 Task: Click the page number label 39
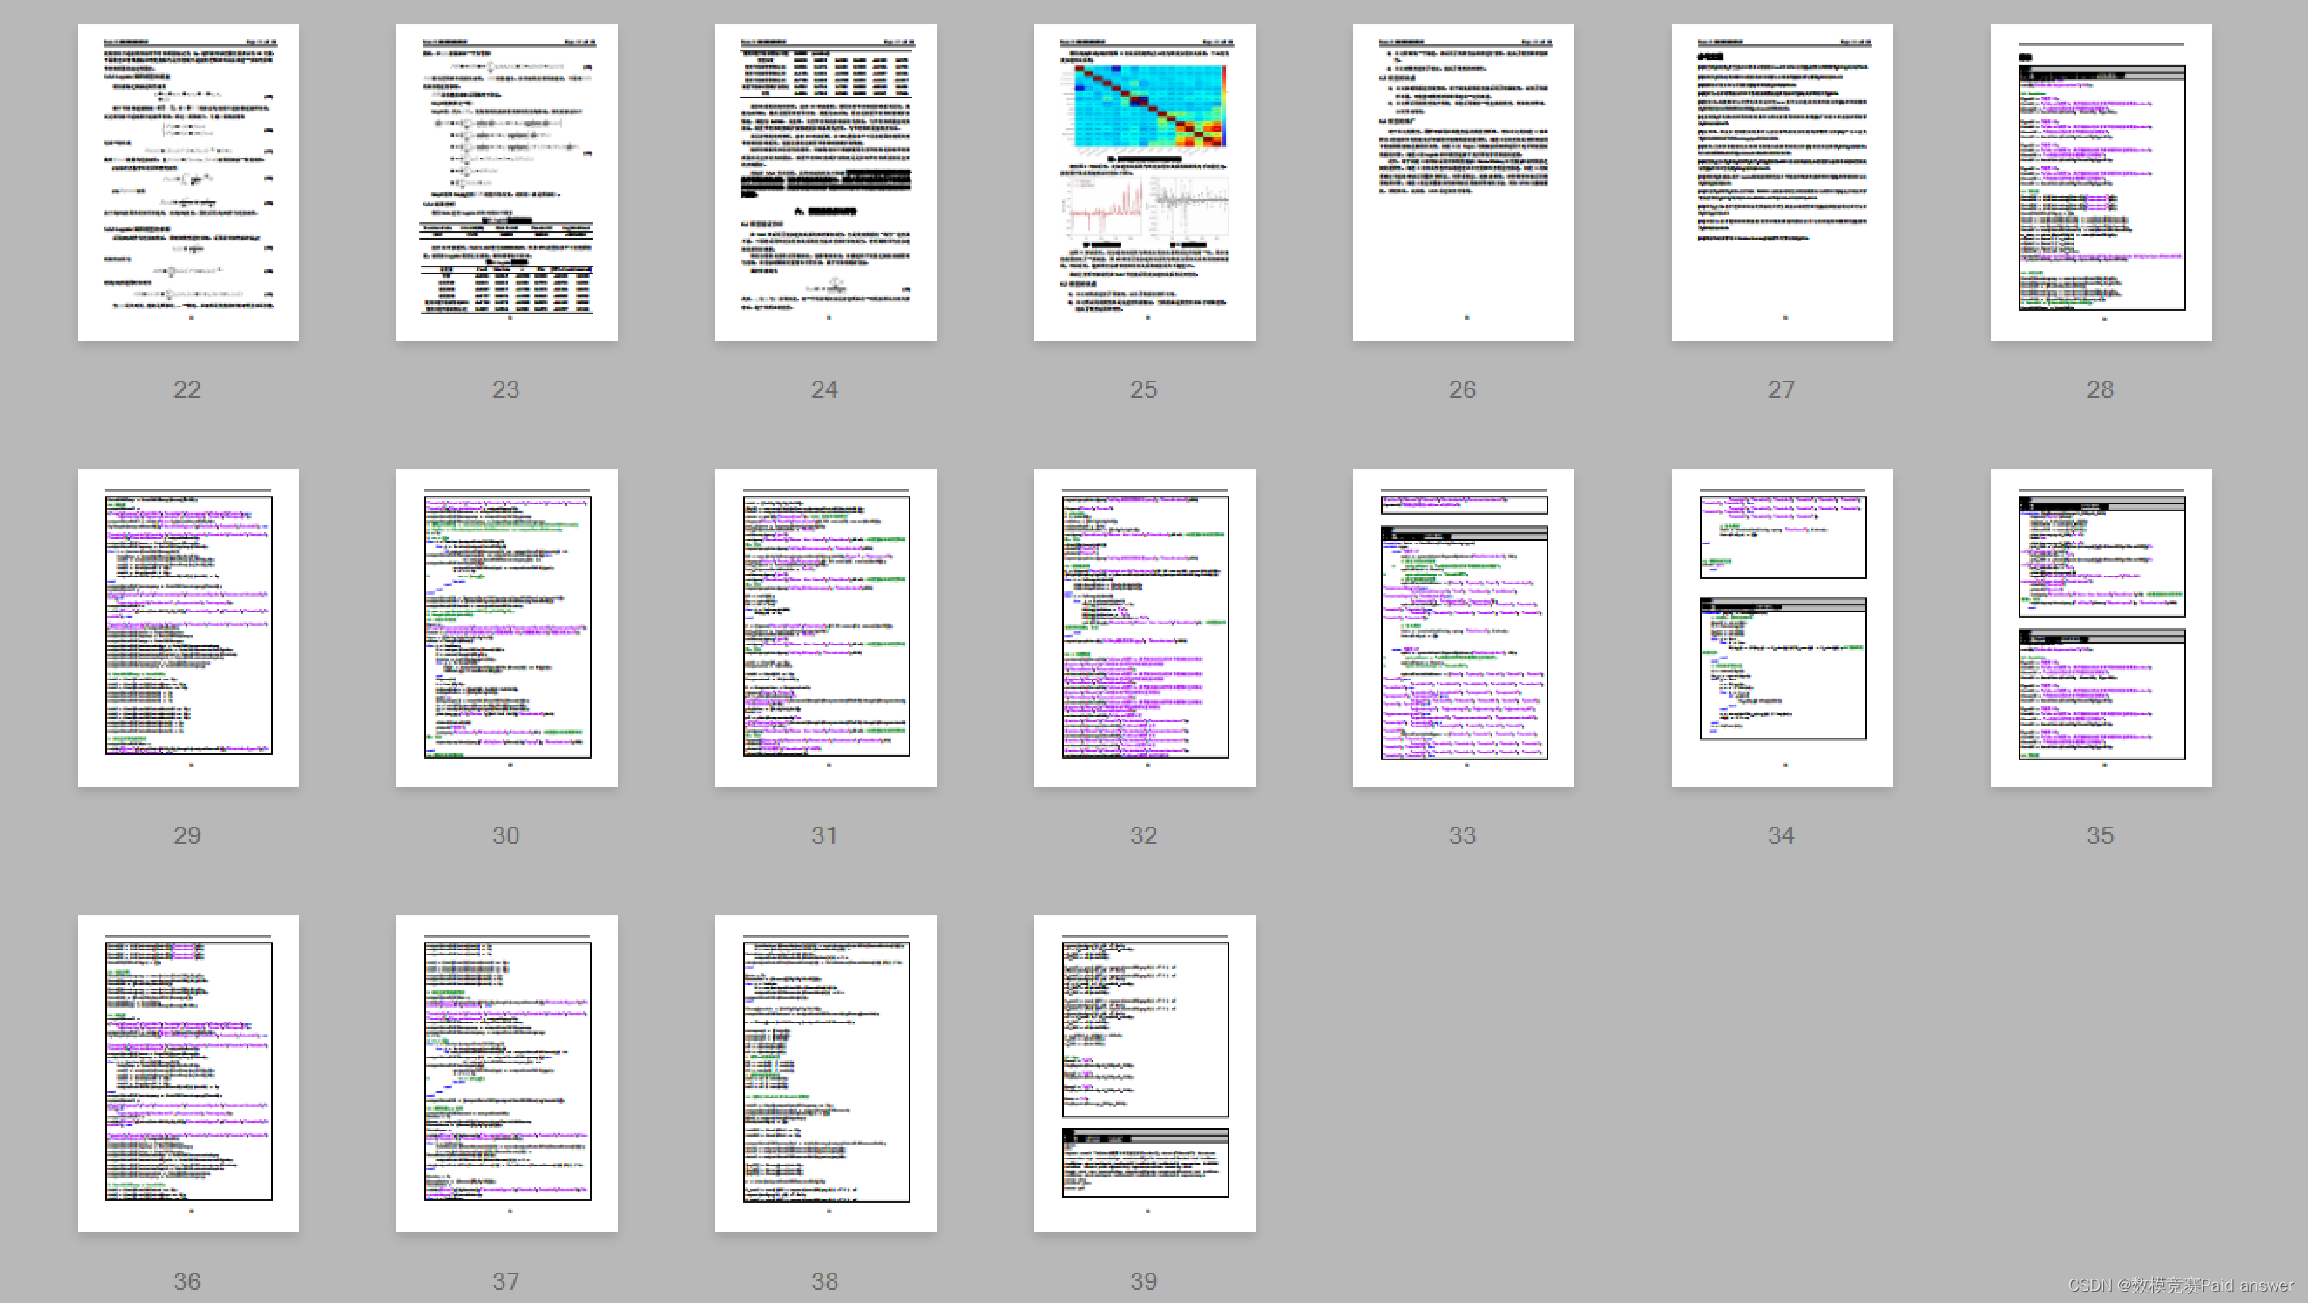coord(1144,1281)
